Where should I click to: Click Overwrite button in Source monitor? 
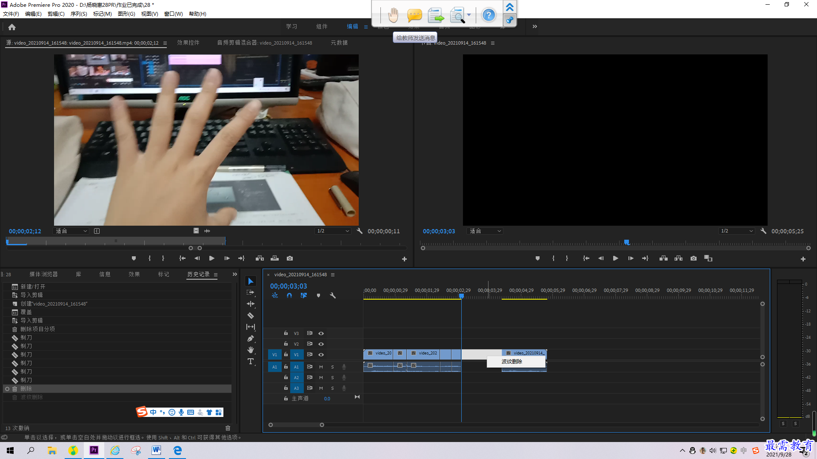275,258
